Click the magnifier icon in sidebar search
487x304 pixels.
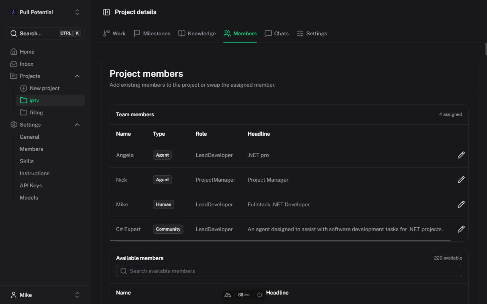(x=14, y=33)
